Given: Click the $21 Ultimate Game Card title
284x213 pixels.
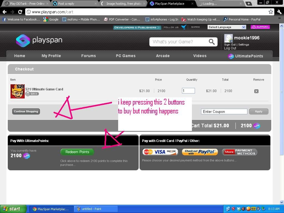Looking at the screenshot, I should 44,89.
